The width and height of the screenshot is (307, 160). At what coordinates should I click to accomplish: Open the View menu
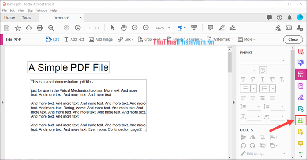21,10
